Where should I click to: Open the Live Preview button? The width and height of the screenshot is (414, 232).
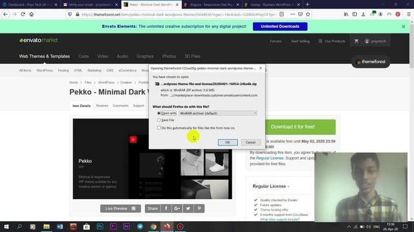120,208
